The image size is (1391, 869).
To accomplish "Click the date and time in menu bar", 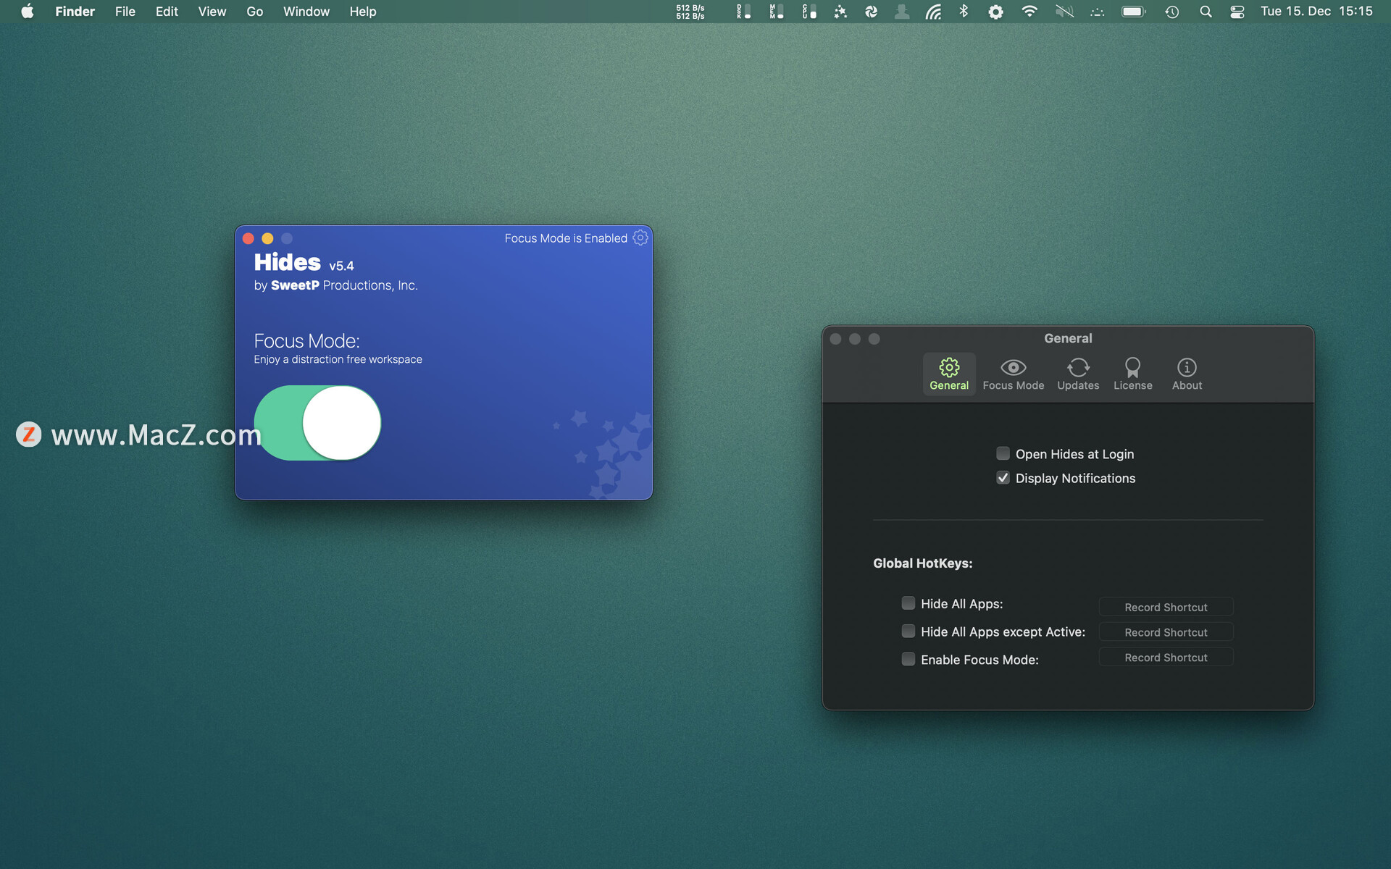I will click(1316, 12).
